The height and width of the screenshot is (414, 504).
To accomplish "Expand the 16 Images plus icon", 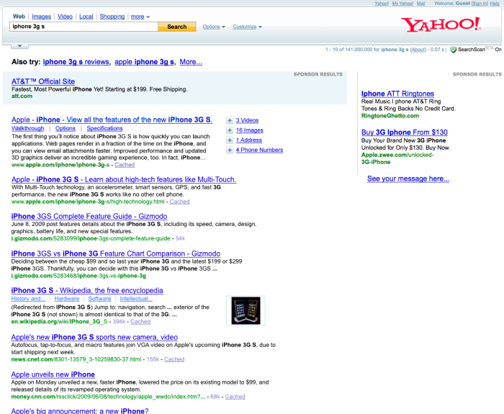I will click(x=230, y=130).
